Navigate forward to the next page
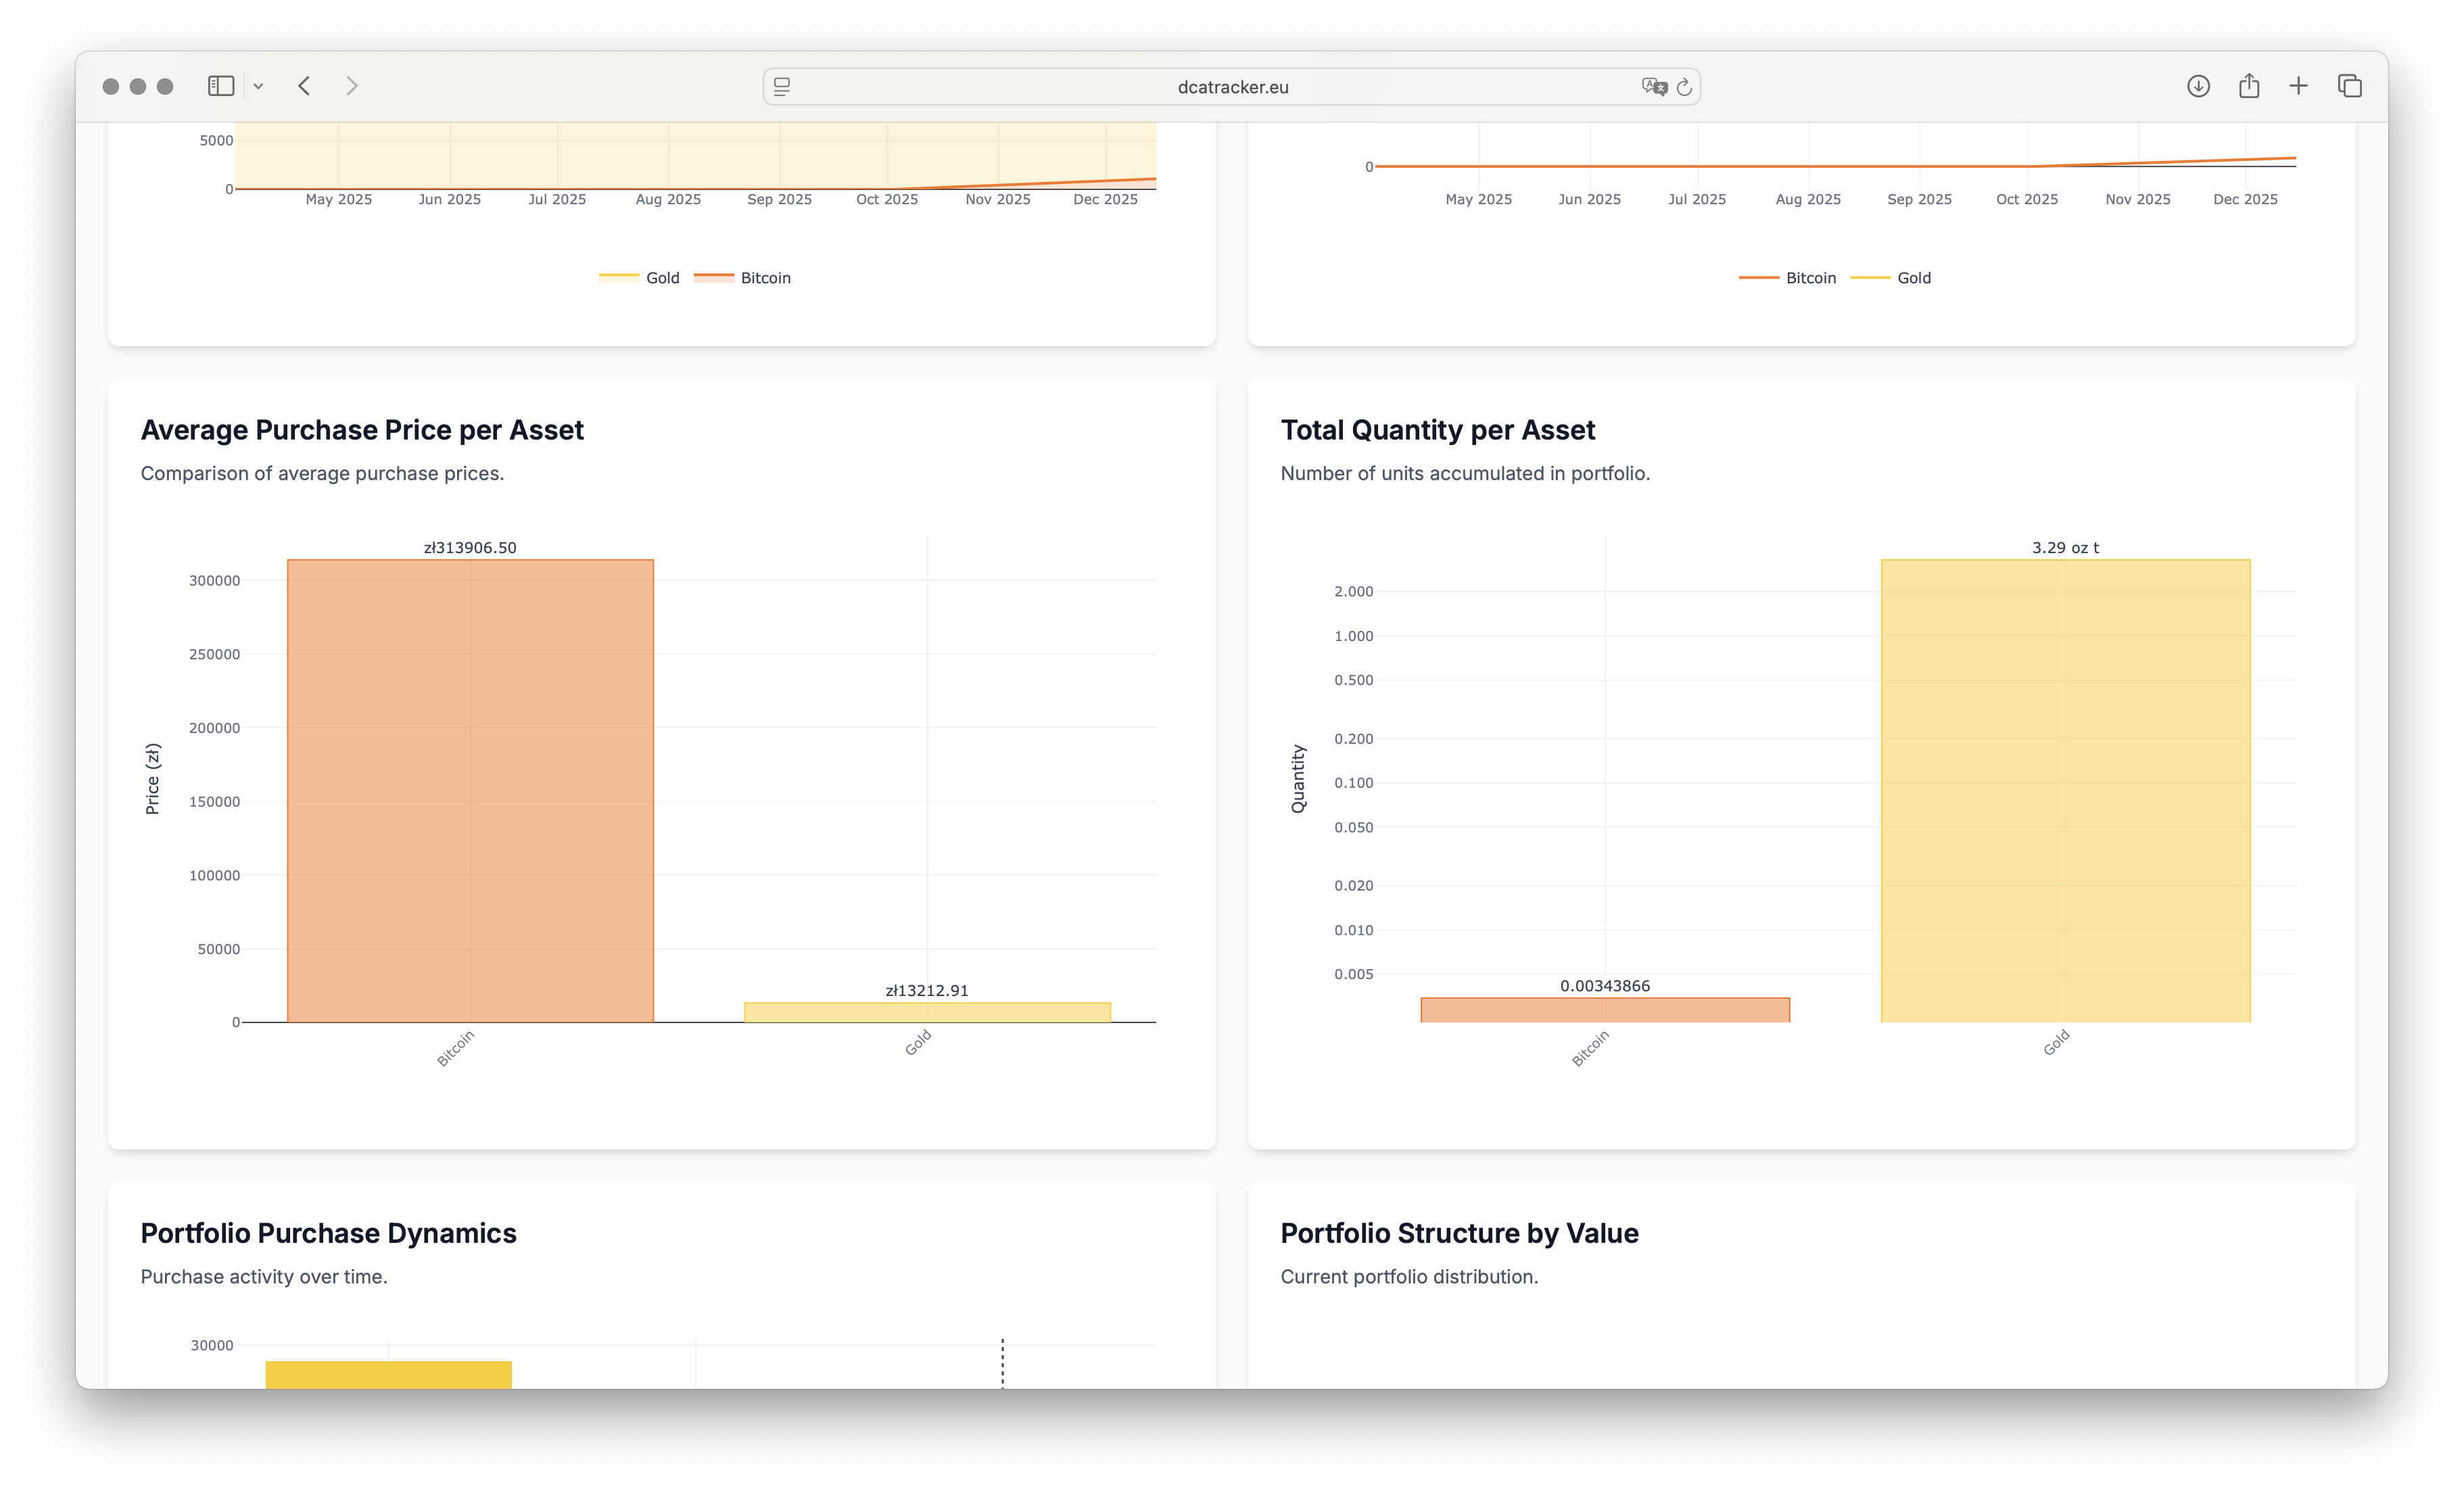Viewport: 2464px width, 1489px height. [352, 86]
